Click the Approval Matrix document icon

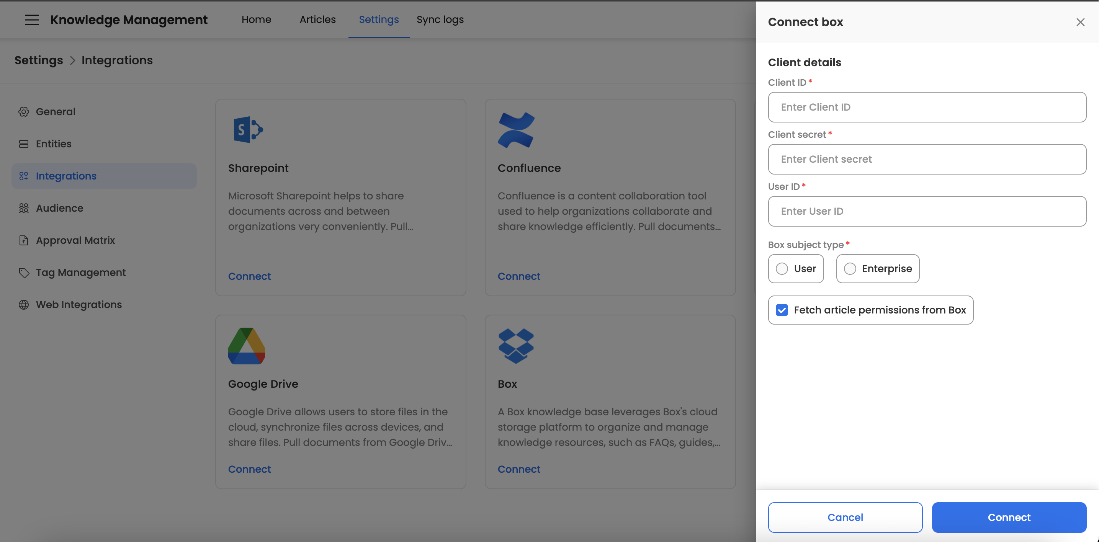(x=24, y=240)
